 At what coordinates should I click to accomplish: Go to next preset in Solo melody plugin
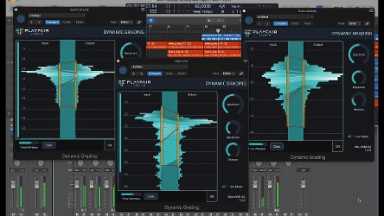[x=267, y=23]
